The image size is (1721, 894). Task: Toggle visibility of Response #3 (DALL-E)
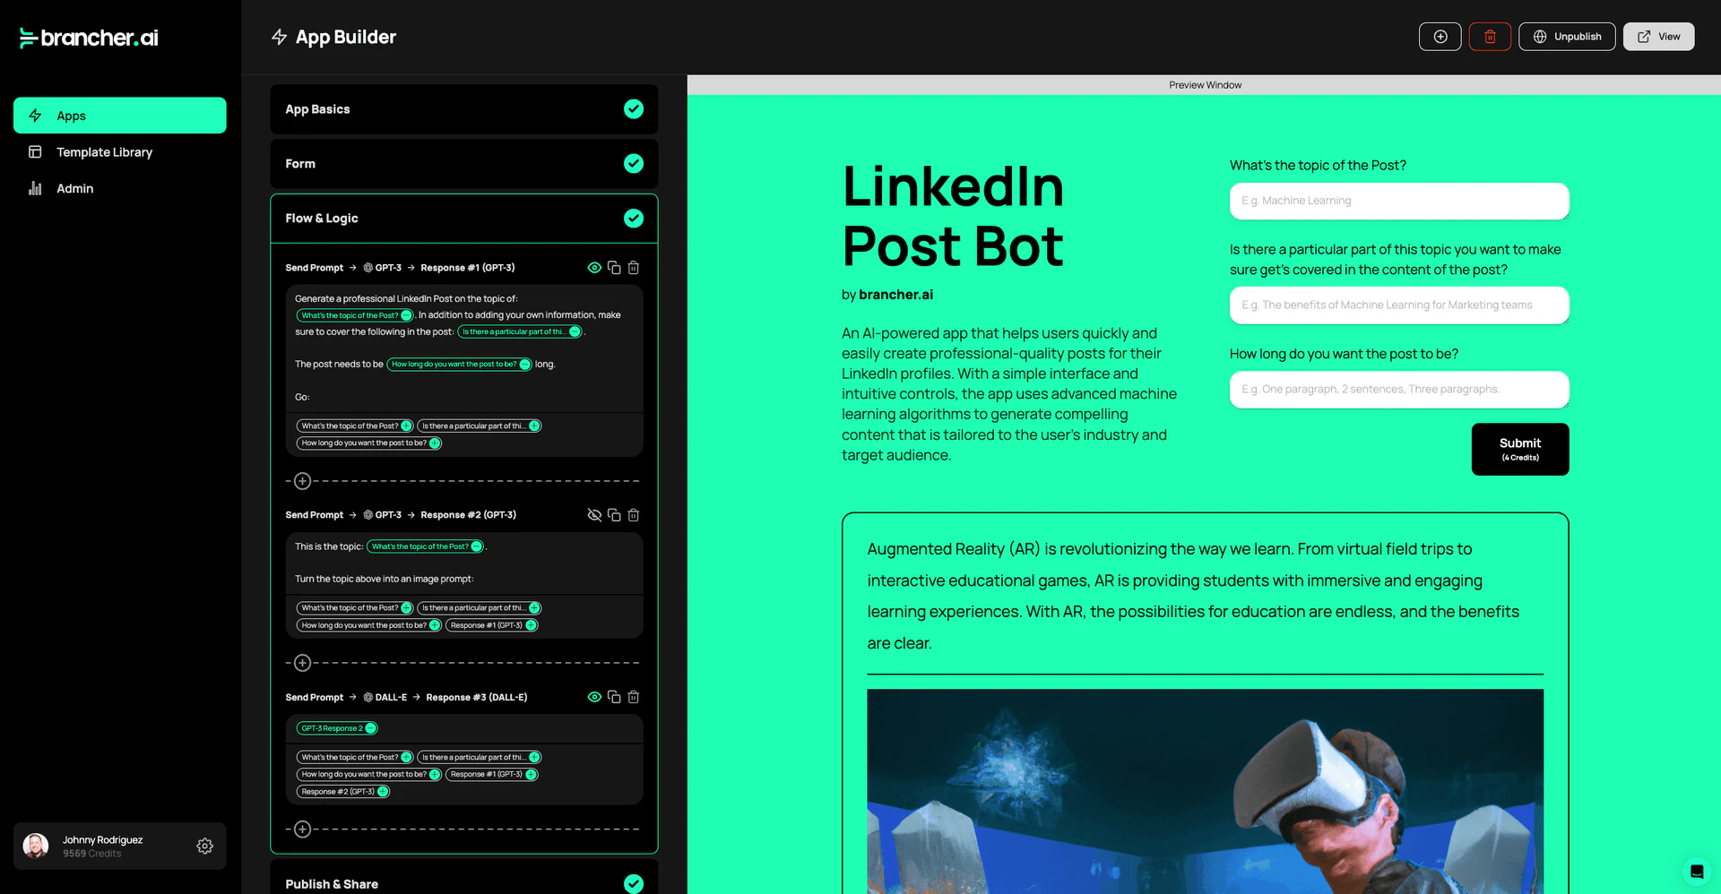click(593, 697)
